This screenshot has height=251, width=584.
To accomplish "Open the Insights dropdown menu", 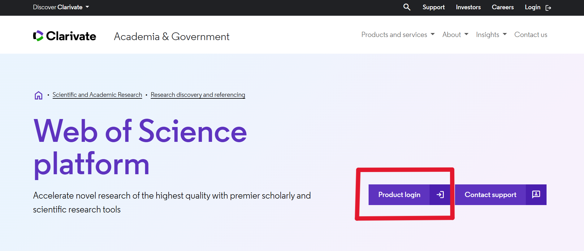I will [491, 35].
